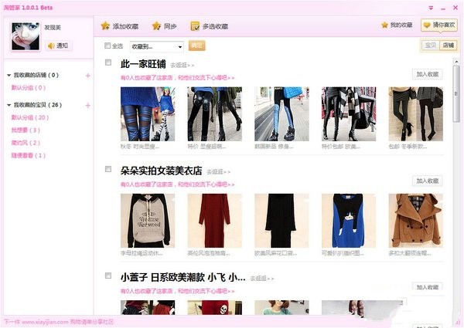Open 多选收藏 multi-select icon
Viewport: 464px width, 328px height.
(x=195, y=26)
